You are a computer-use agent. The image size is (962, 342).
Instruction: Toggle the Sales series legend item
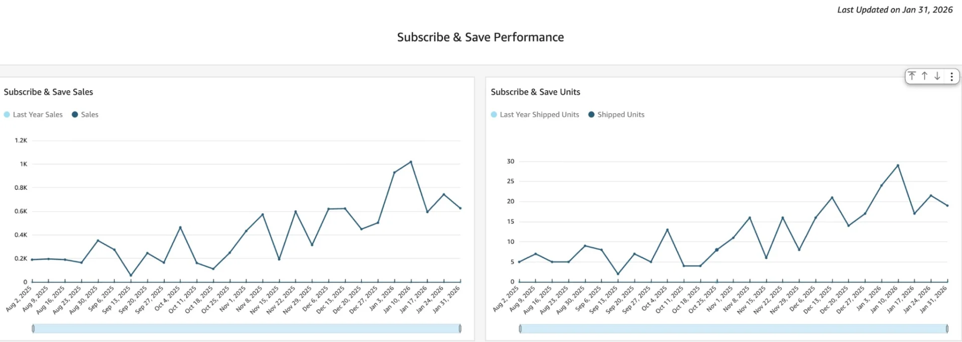(x=85, y=115)
